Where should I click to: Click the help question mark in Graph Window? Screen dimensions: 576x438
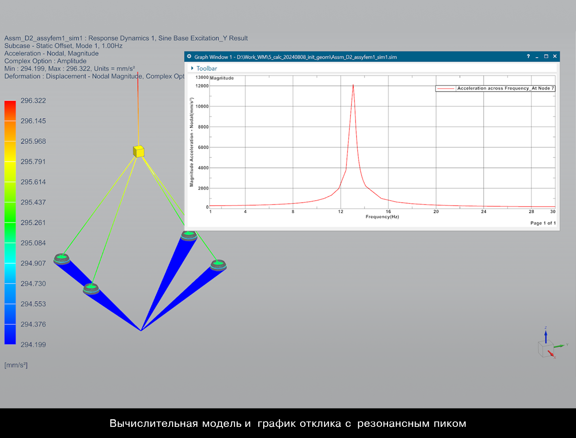pos(528,56)
